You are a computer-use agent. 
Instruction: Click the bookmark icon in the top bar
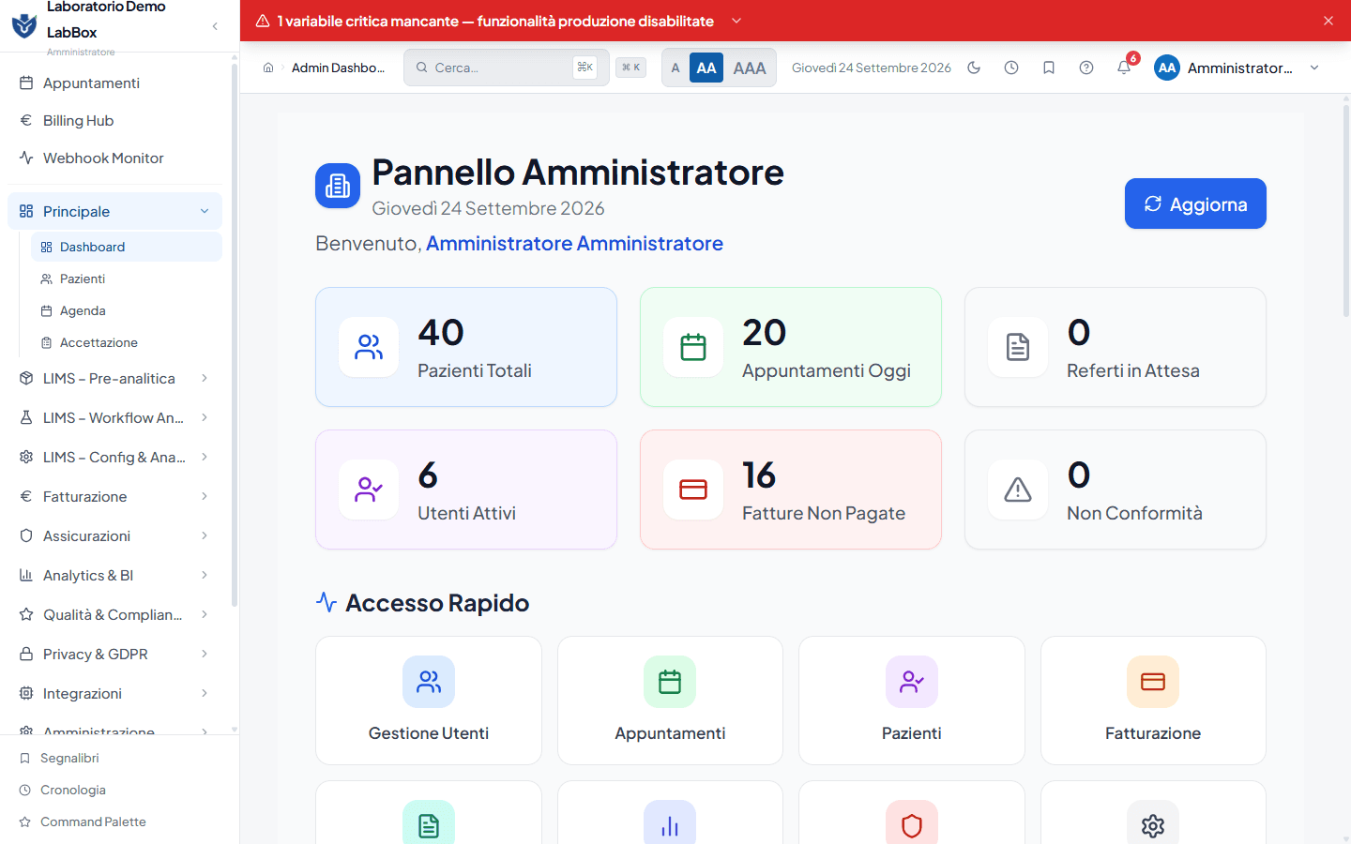click(1049, 68)
